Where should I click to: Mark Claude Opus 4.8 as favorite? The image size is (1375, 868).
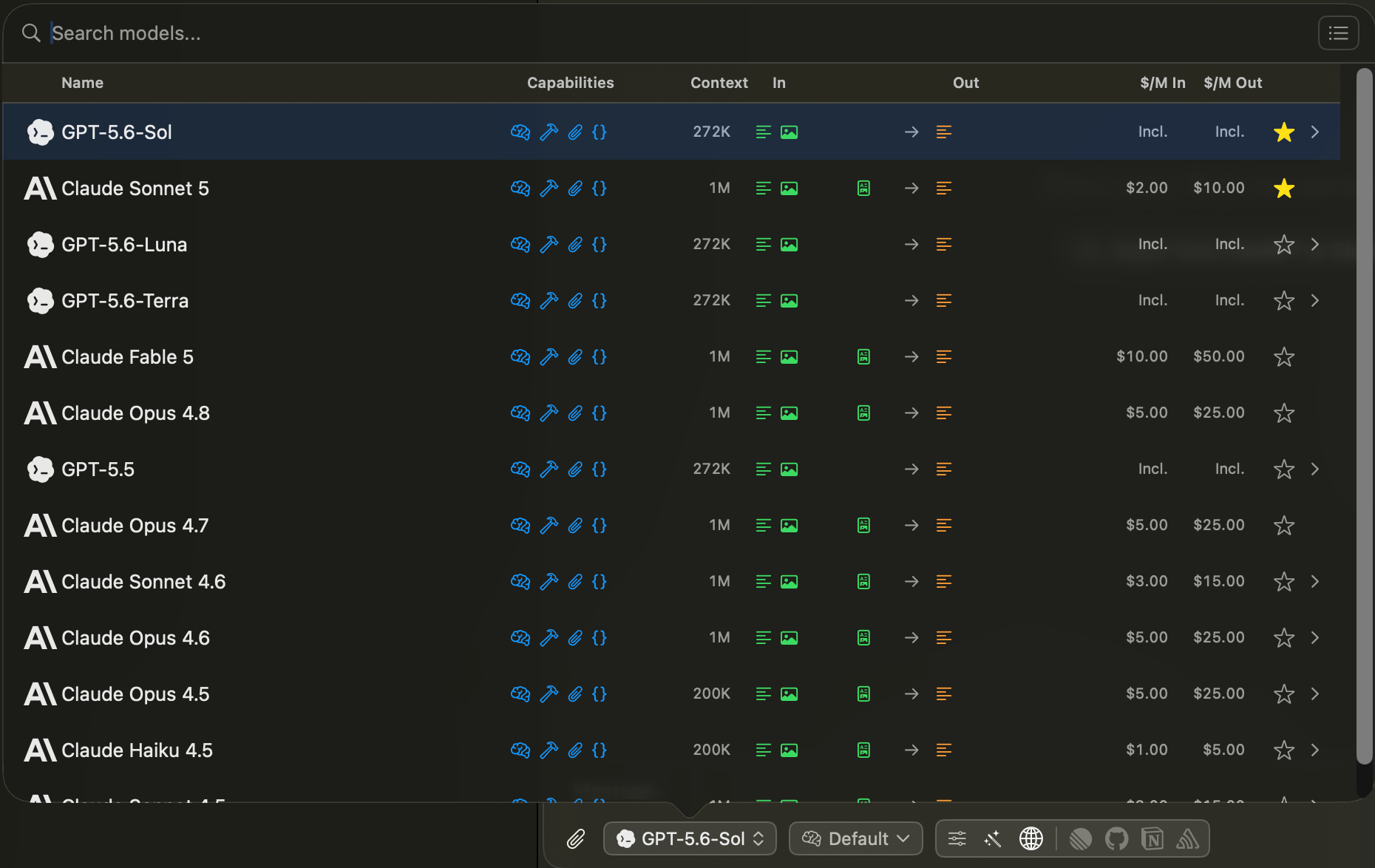[x=1284, y=413]
